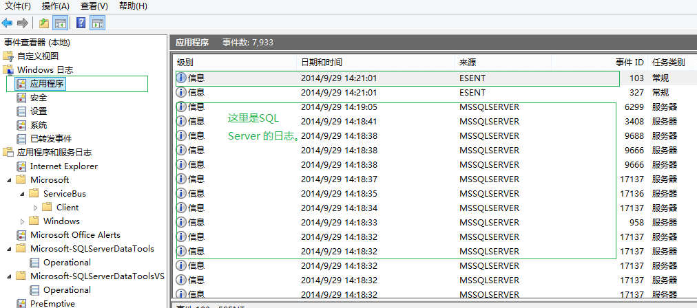Open the Internet Explorer log

click(63, 166)
